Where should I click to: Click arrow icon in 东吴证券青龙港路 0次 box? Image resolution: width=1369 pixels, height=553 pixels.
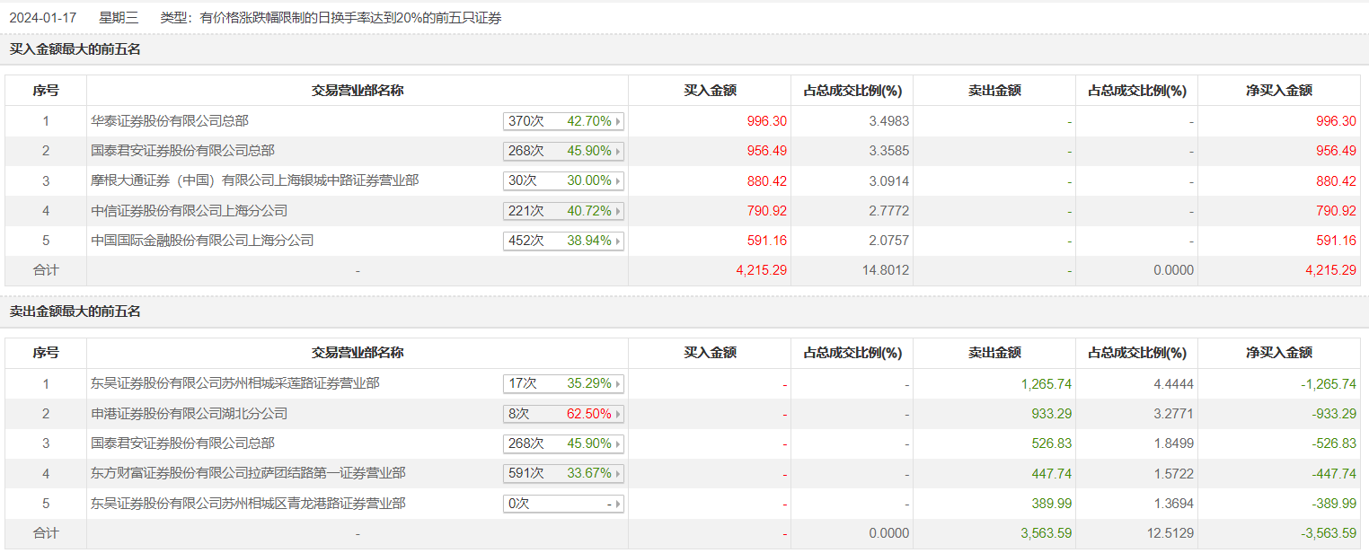coord(618,504)
